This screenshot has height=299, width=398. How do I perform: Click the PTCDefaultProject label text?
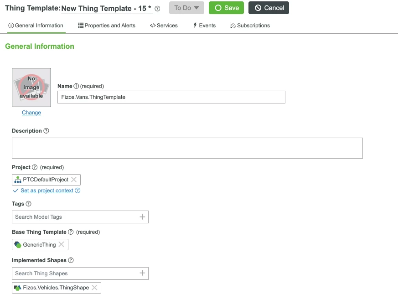[46, 180]
